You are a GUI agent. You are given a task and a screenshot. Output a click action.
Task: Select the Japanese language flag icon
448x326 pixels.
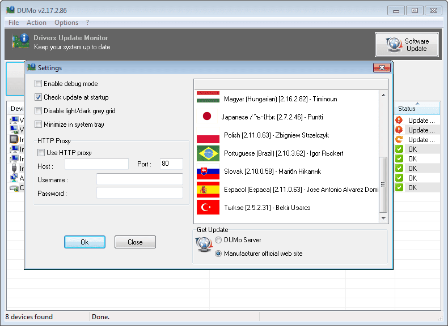207,117
